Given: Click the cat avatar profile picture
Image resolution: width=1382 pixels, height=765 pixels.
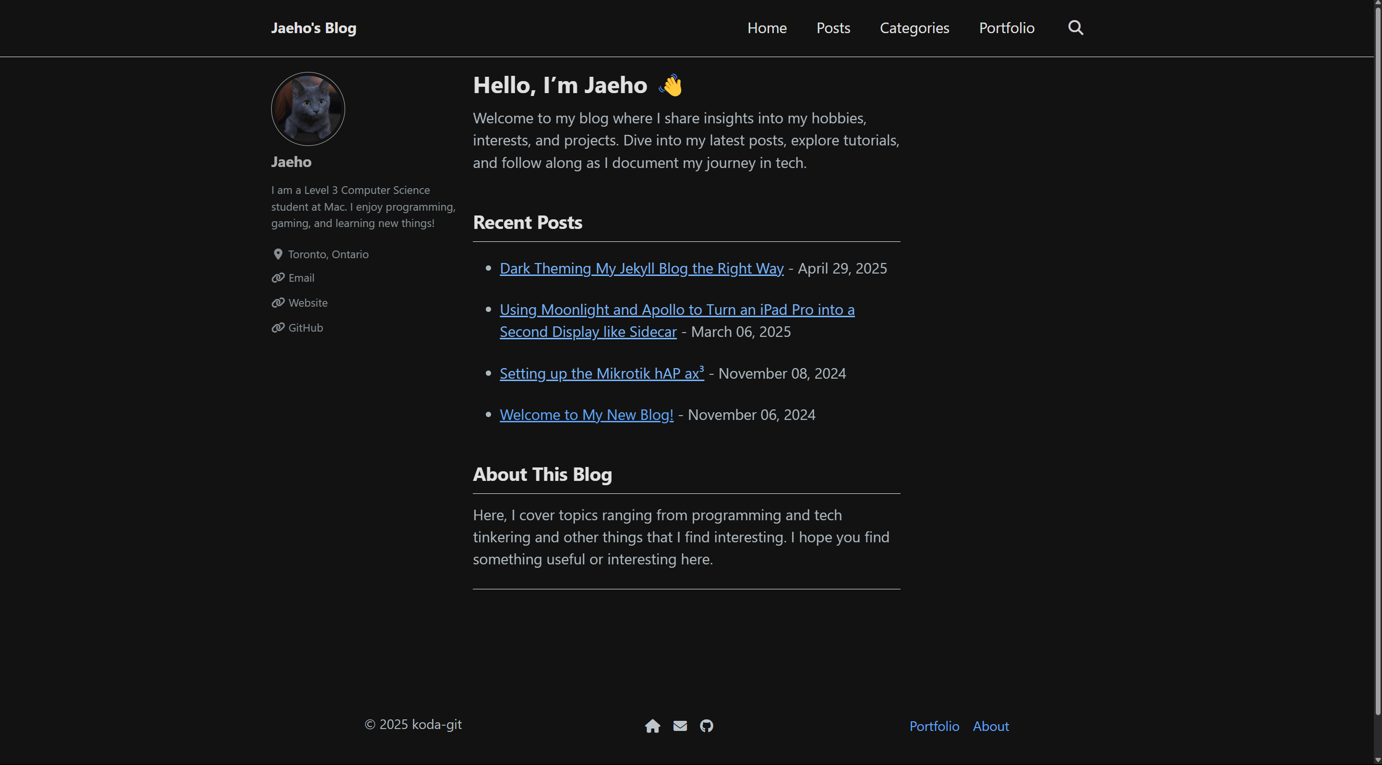Looking at the screenshot, I should coord(308,109).
